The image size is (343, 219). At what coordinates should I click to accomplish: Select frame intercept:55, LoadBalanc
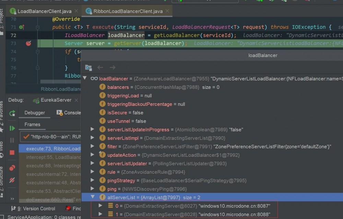coord(50,157)
